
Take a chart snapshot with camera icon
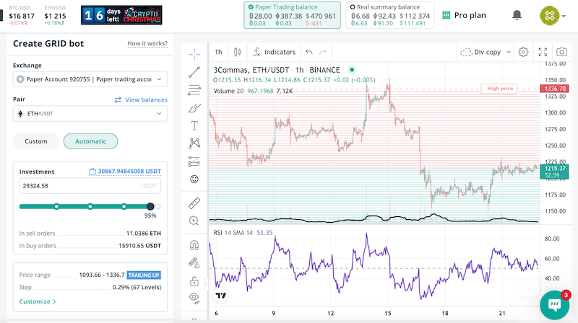(562, 52)
